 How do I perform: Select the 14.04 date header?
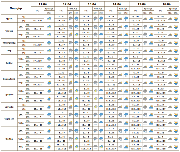click(x=117, y=4)
